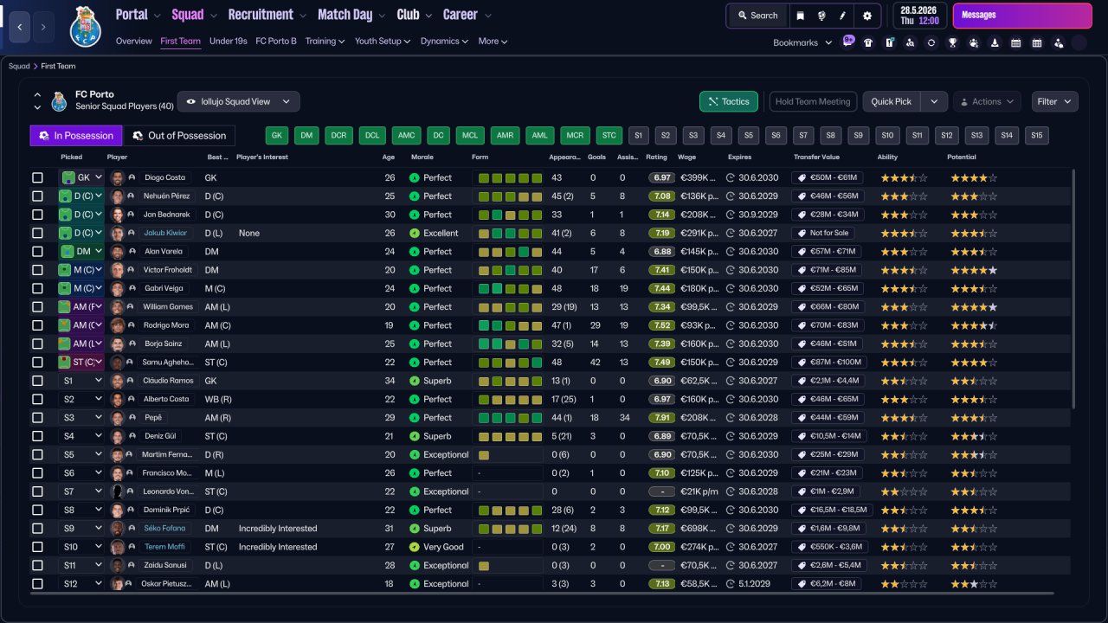Open the lollujo Squad View dropdown
Image resolution: width=1108 pixels, height=623 pixels.
point(239,101)
